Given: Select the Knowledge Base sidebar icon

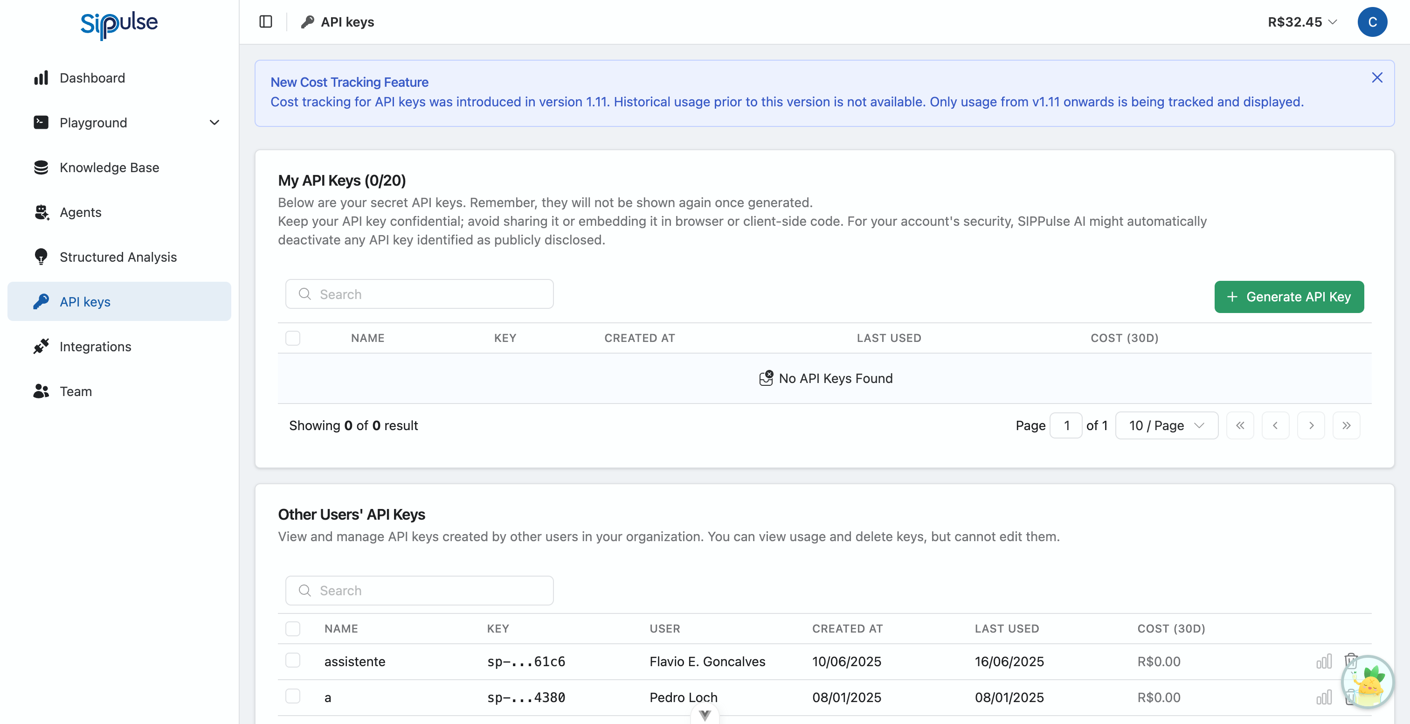Looking at the screenshot, I should [41, 167].
